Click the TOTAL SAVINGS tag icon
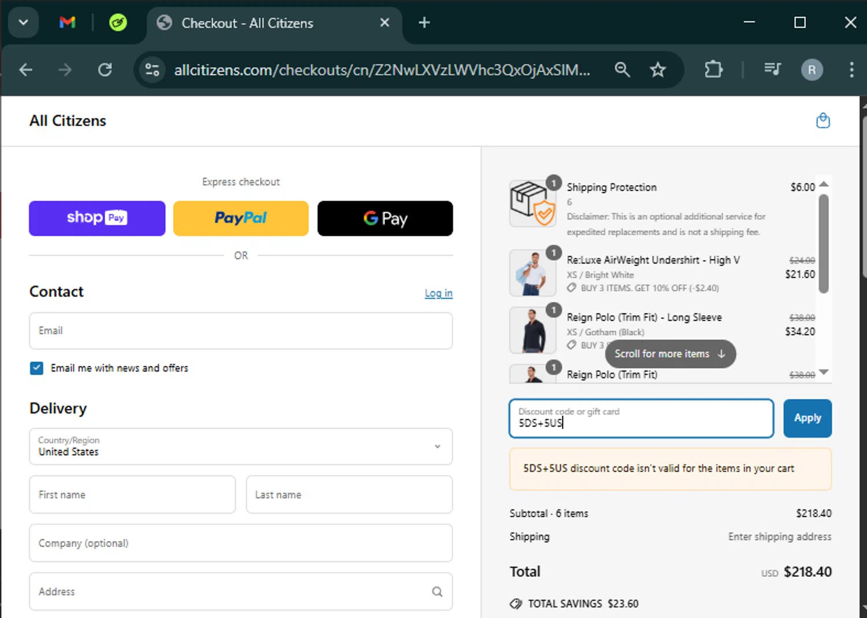Viewport: 867px width, 618px height. 516,604
